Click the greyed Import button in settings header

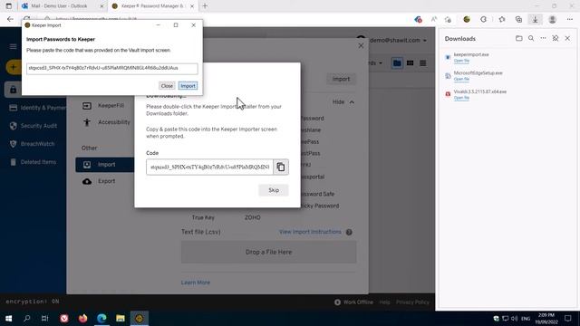pyautogui.click(x=341, y=79)
